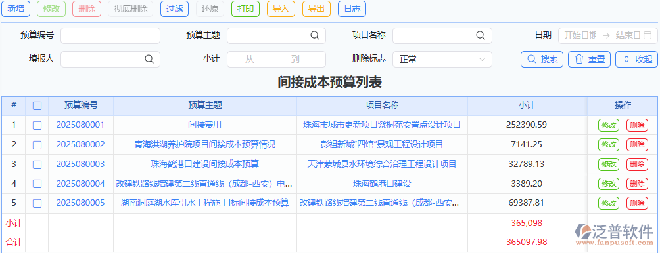660x253 pixels.
Task: Click 删除 in row 2025080001
Action: (x=637, y=125)
